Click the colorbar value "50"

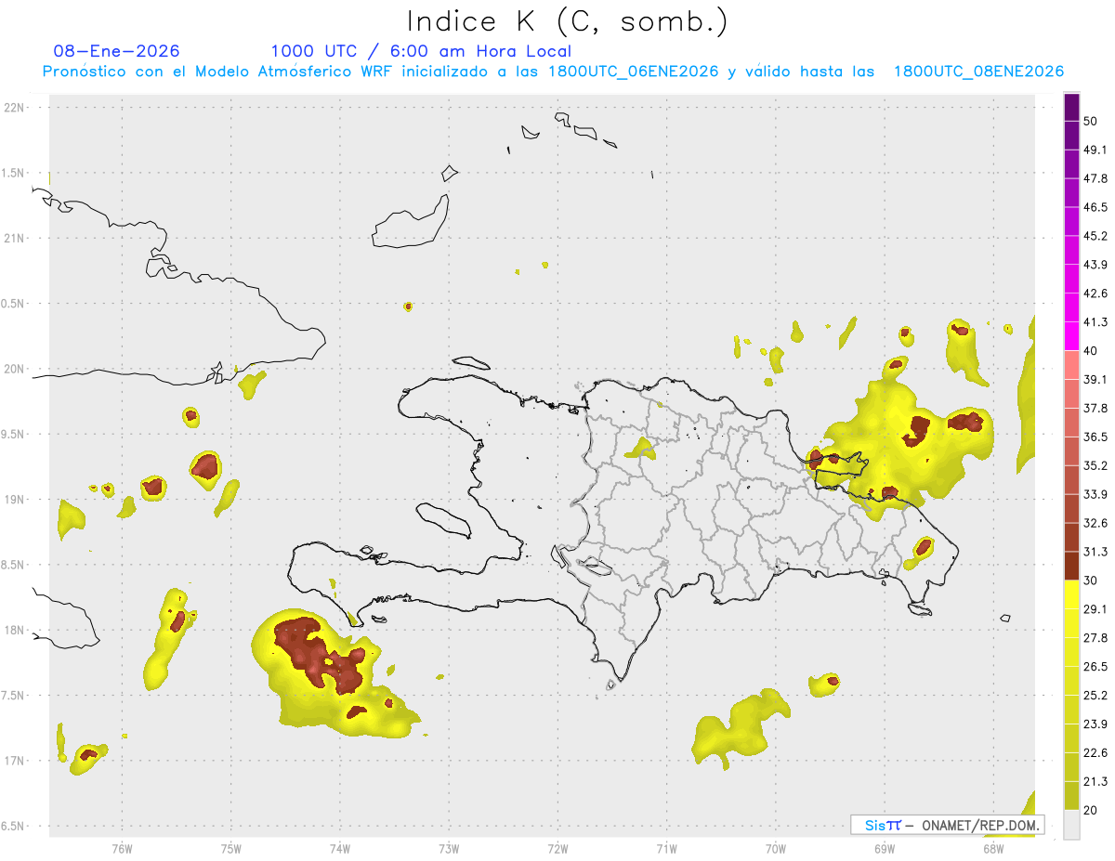click(1091, 121)
